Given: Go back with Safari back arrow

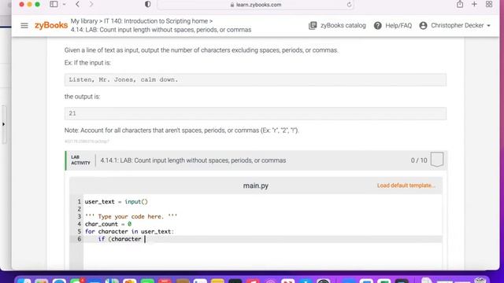Looking at the screenshot, I should coord(77,4).
